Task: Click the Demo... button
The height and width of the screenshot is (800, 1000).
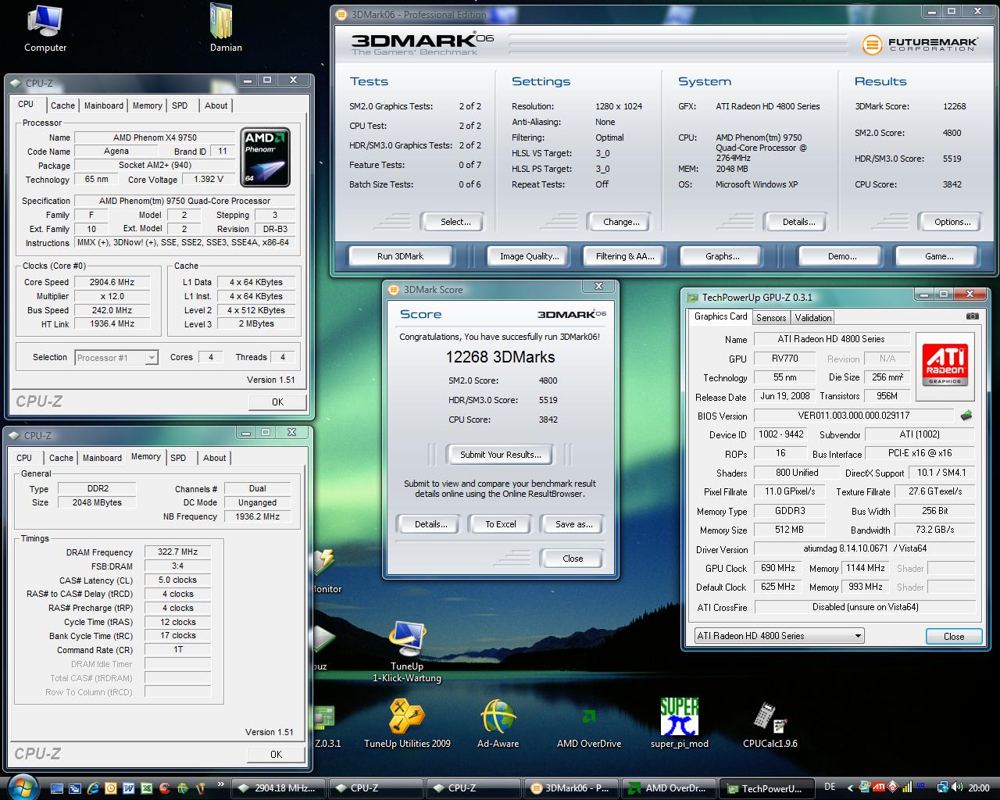Action: click(x=842, y=255)
